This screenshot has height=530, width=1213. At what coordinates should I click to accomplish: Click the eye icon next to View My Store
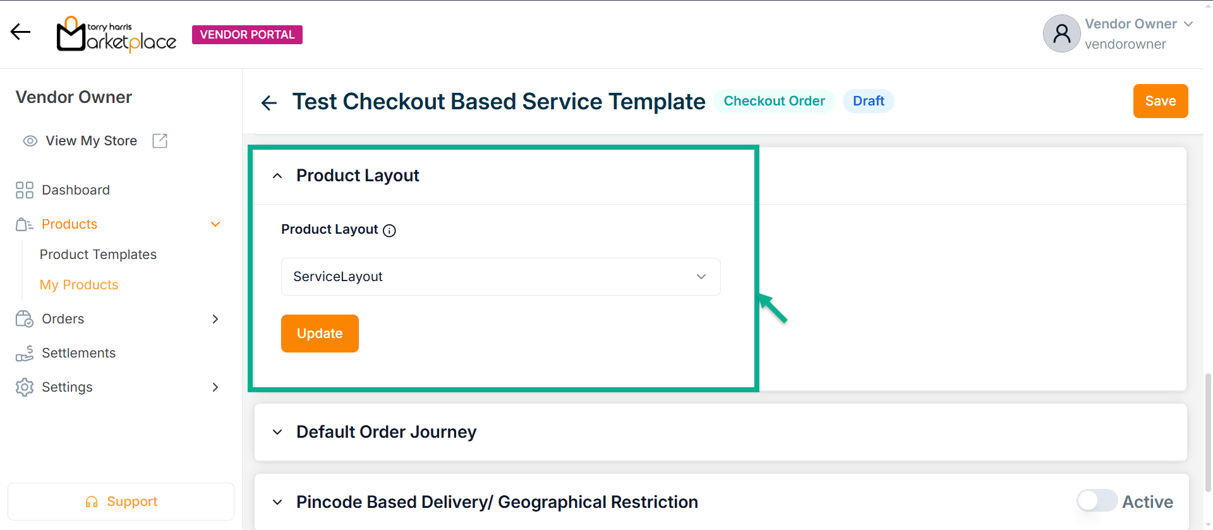click(30, 141)
